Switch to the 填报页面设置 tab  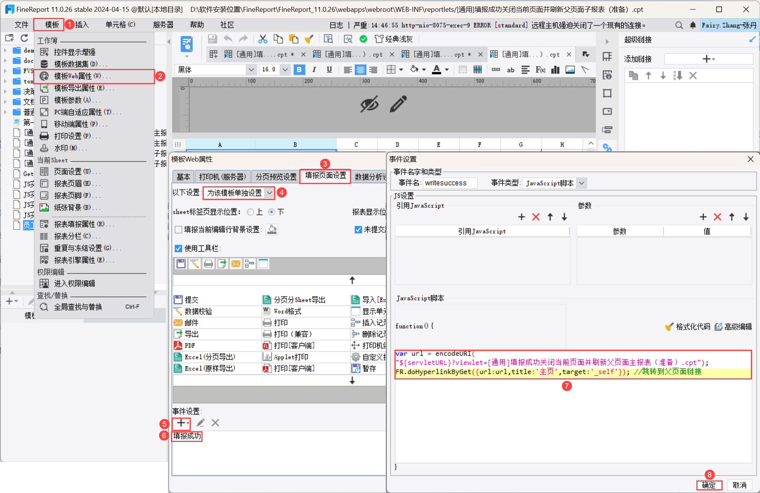(325, 176)
